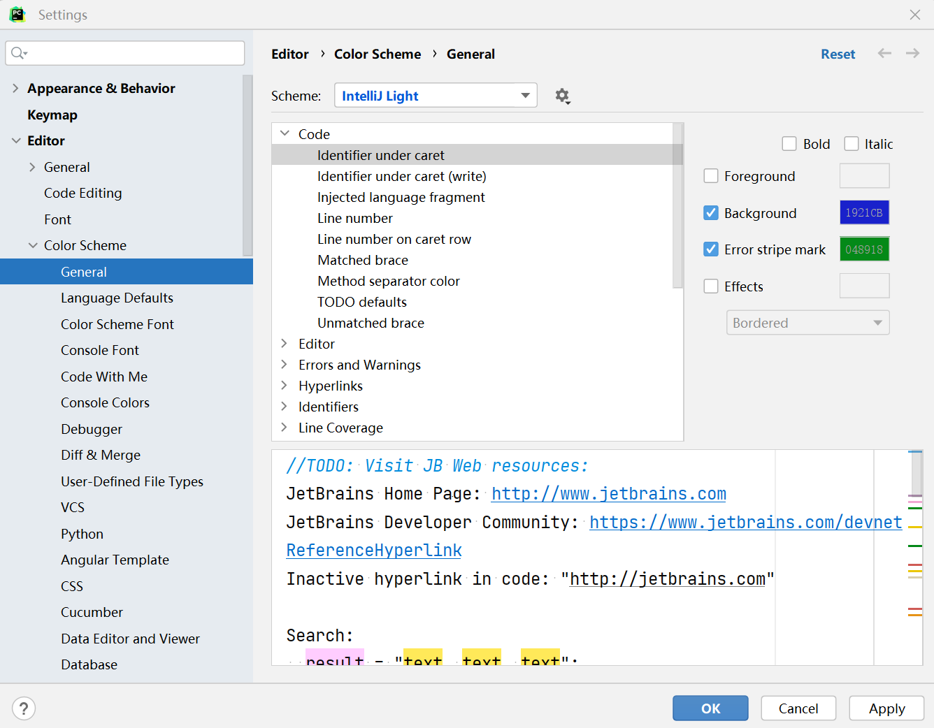This screenshot has width=934, height=728.
Task: Expand Appearance & Behavior section
Action: click(15, 88)
